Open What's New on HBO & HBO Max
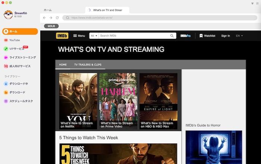Screen dimensions: 261x164 (158, 101)
